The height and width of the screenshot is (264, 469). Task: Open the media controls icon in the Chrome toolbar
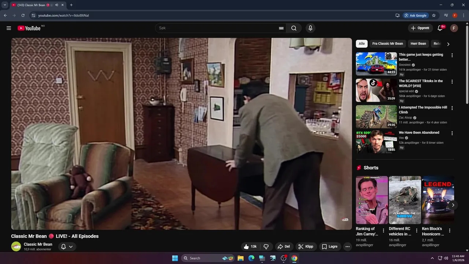(446, 15)
